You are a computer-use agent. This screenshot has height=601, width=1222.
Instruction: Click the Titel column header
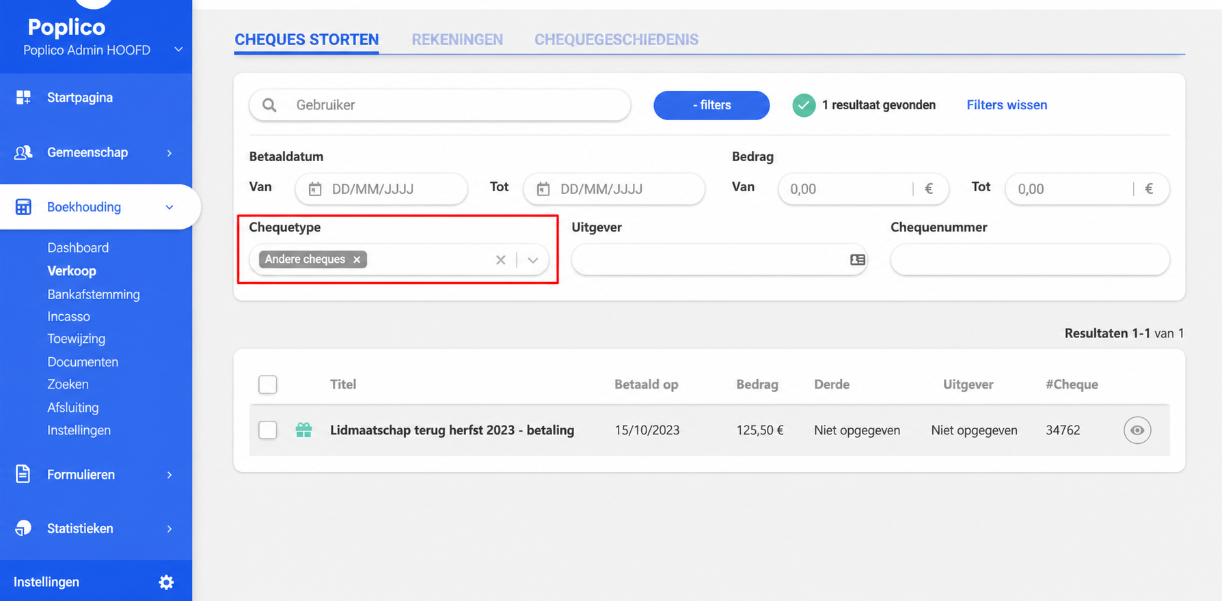(343, 385)
